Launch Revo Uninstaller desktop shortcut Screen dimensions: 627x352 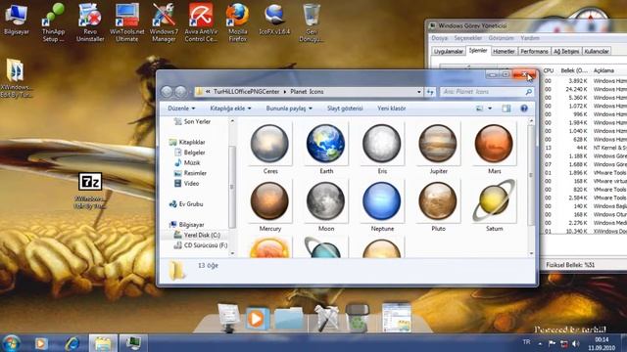tap(90, 22)
